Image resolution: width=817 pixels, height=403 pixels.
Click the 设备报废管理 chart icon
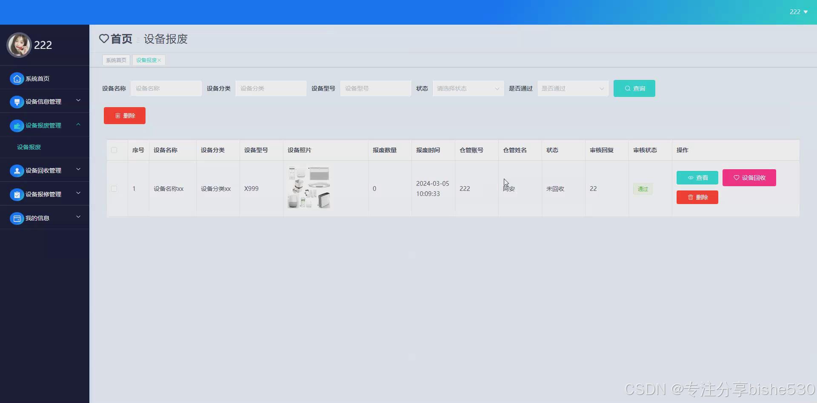17,125
